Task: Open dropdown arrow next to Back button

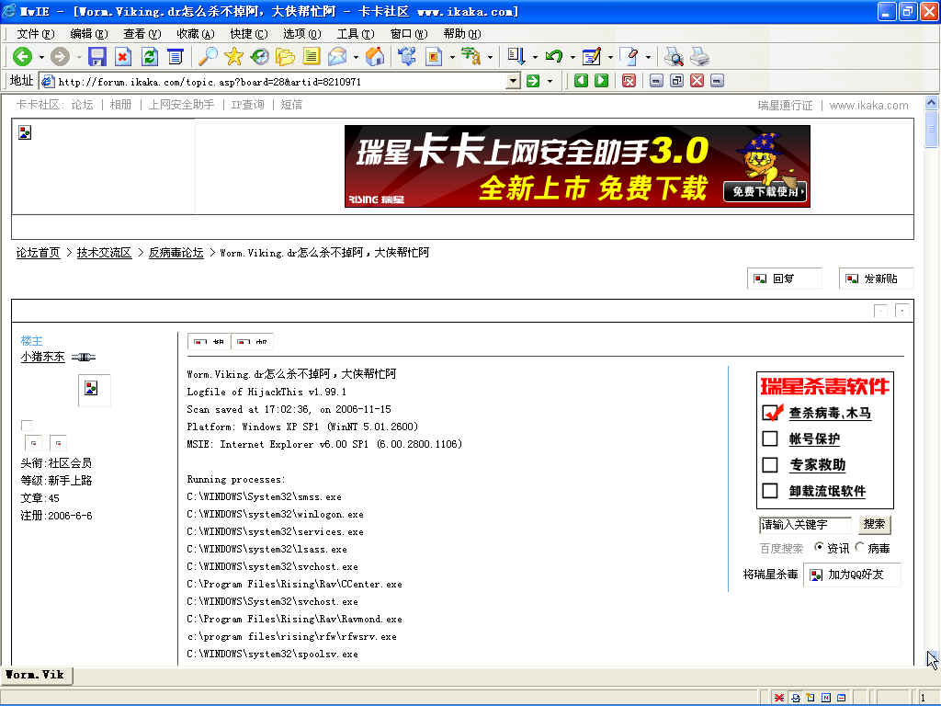Action: click(41, 58)
